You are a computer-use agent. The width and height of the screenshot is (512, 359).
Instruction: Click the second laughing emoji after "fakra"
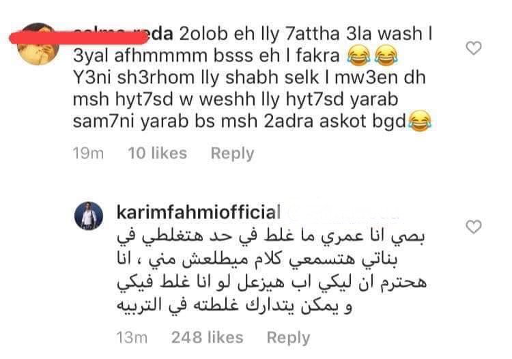386,55
